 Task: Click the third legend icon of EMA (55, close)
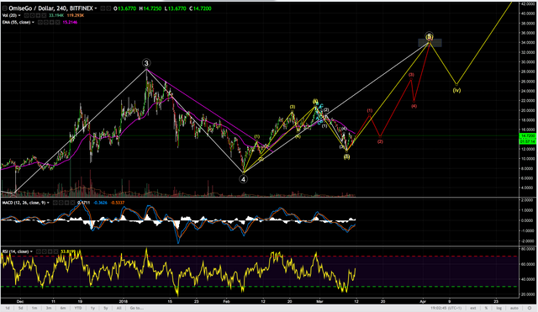52,23
